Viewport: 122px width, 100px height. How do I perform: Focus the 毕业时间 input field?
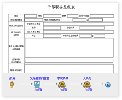(92, 28)
